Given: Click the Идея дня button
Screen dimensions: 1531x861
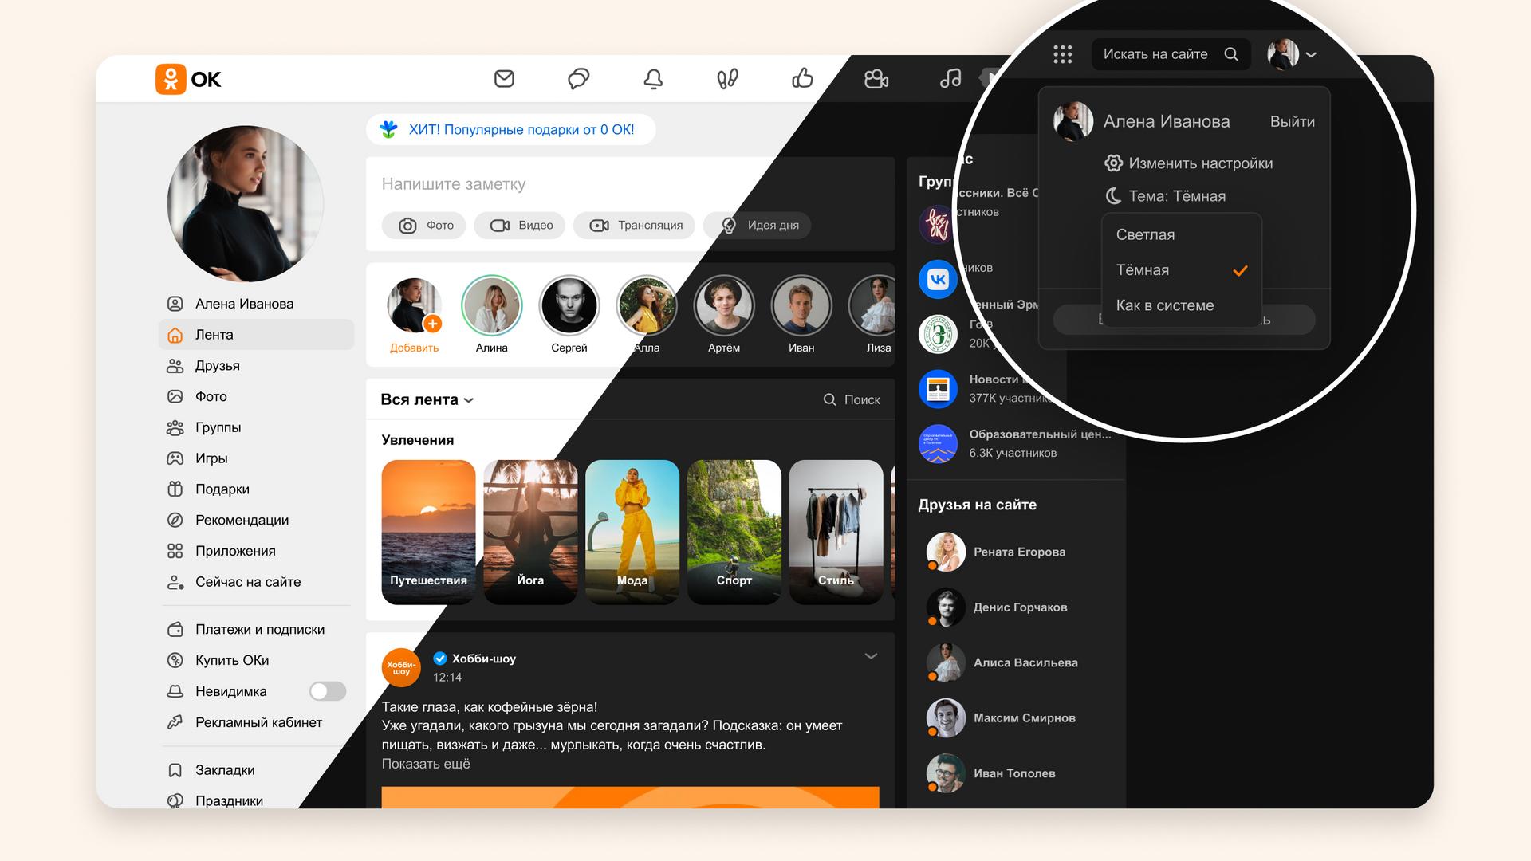Looking at the screenshot, I should click(758, 226).
